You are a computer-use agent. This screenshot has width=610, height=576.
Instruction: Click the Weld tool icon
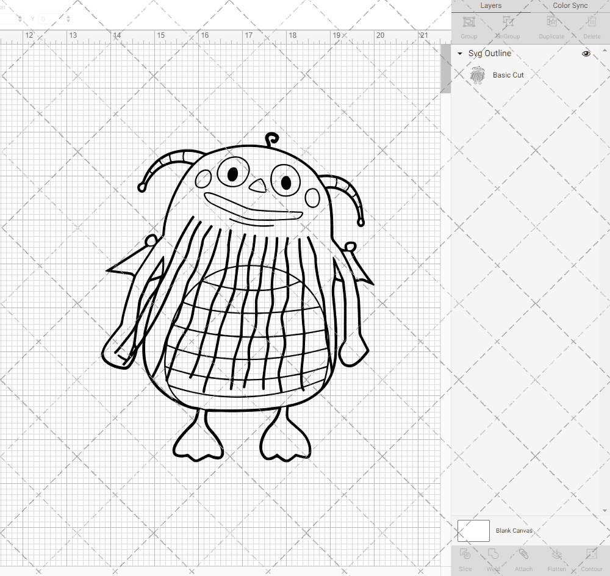point(493,554)
